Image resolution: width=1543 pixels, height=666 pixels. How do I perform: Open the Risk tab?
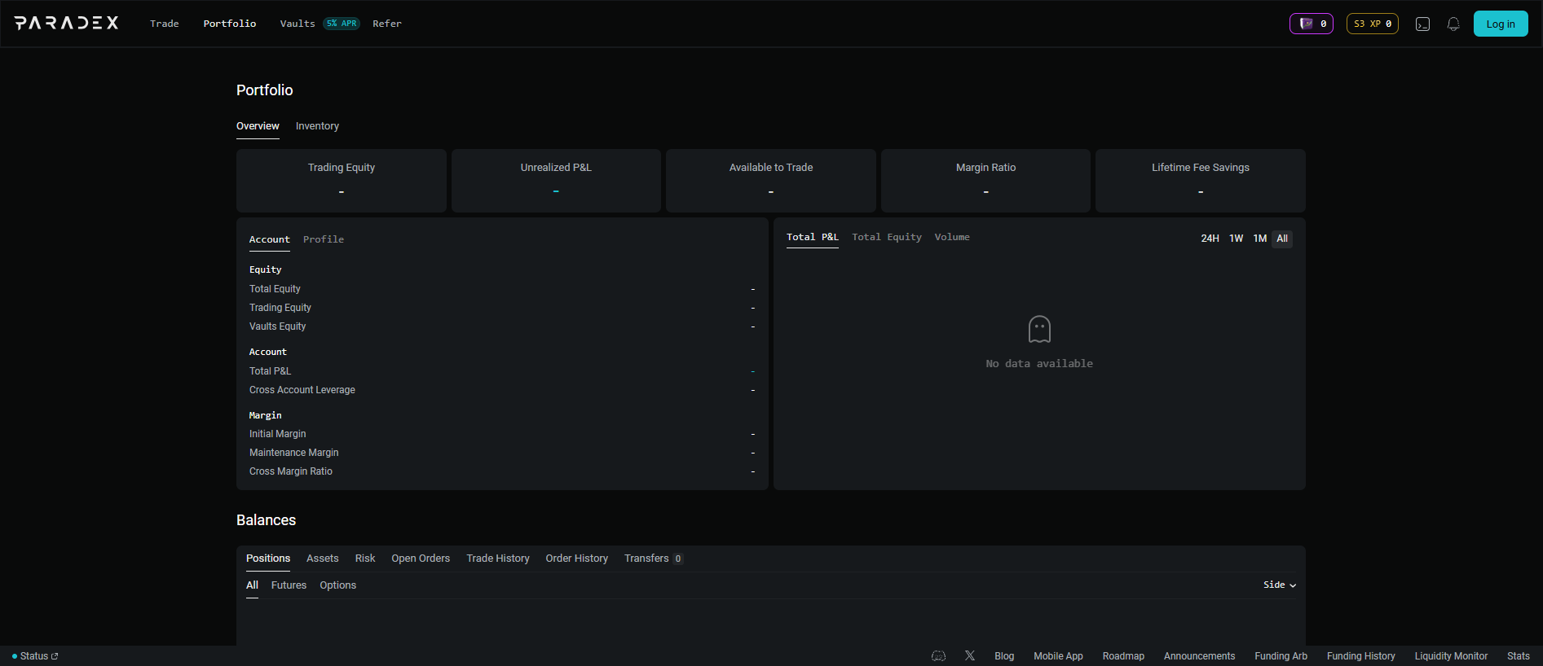pyautogui.click(x=365, y=559)
